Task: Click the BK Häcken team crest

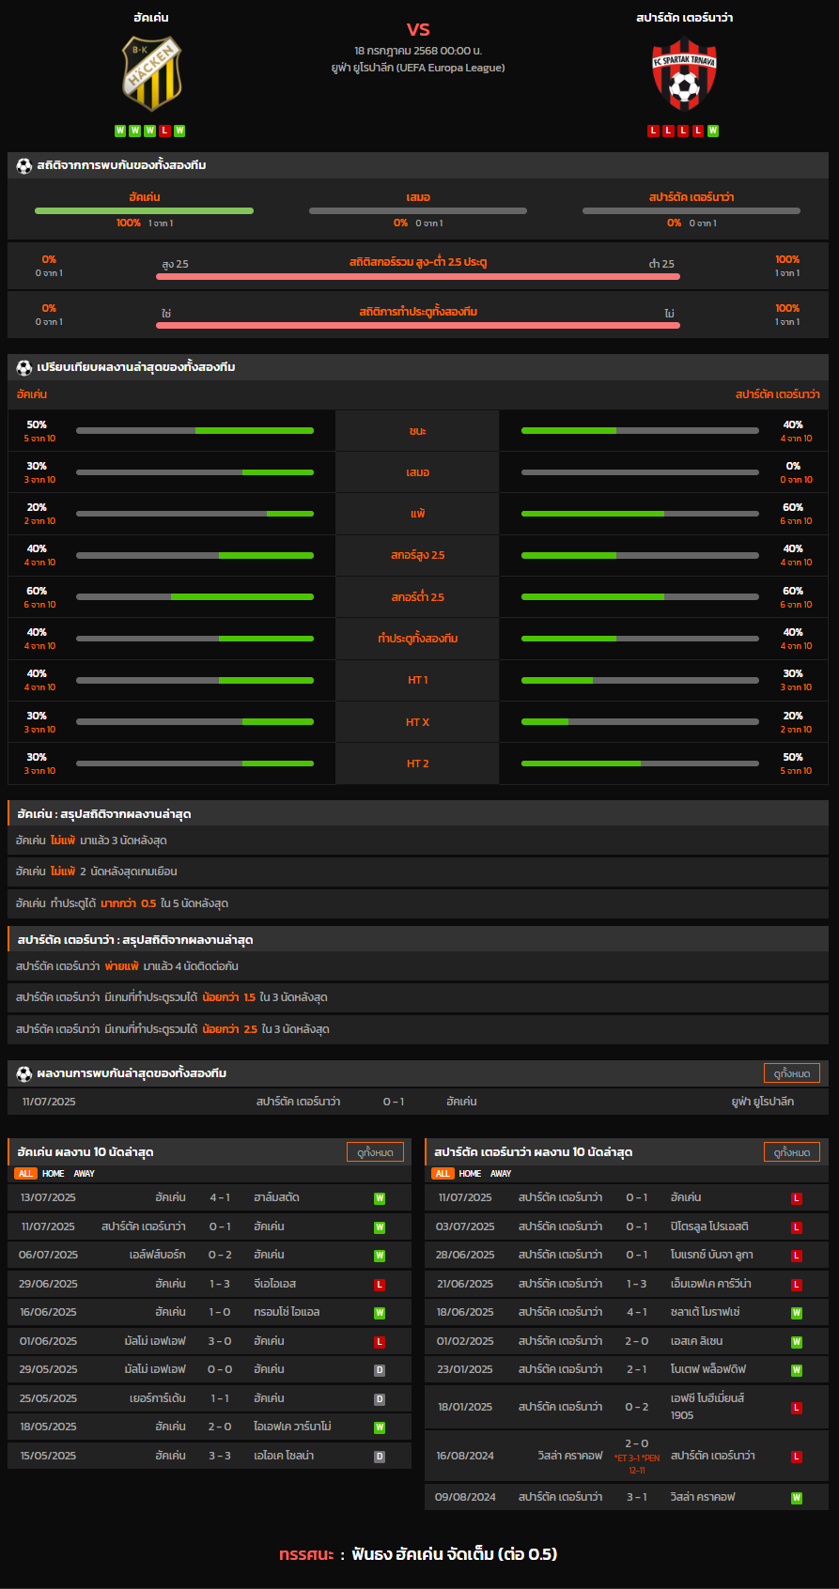Action: pyautogui.click(x=151, y=73)
